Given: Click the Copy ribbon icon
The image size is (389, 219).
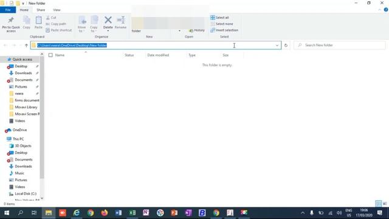Looking at the screenshot, I should click(x=27, y=23).
